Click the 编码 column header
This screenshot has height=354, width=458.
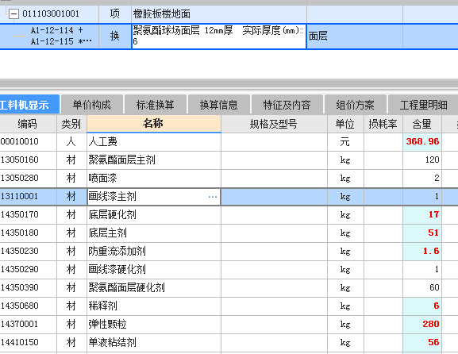click(28, 124)
